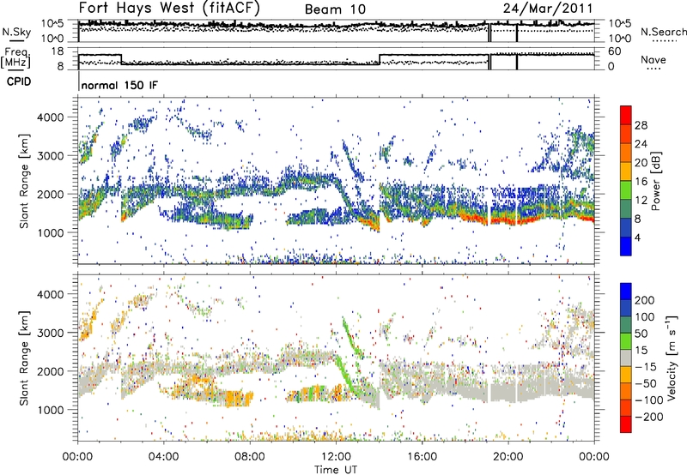Click the date '24/Mar/2011'
This screenshot has height=475, width=687.
tap(548, 9)
